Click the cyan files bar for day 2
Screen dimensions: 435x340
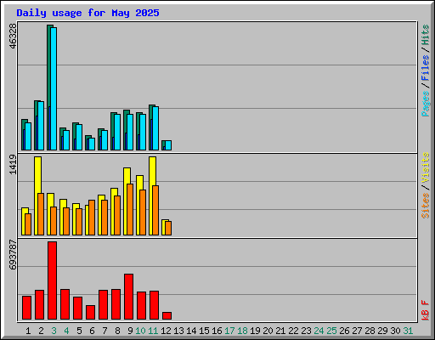tap(41, 126)
